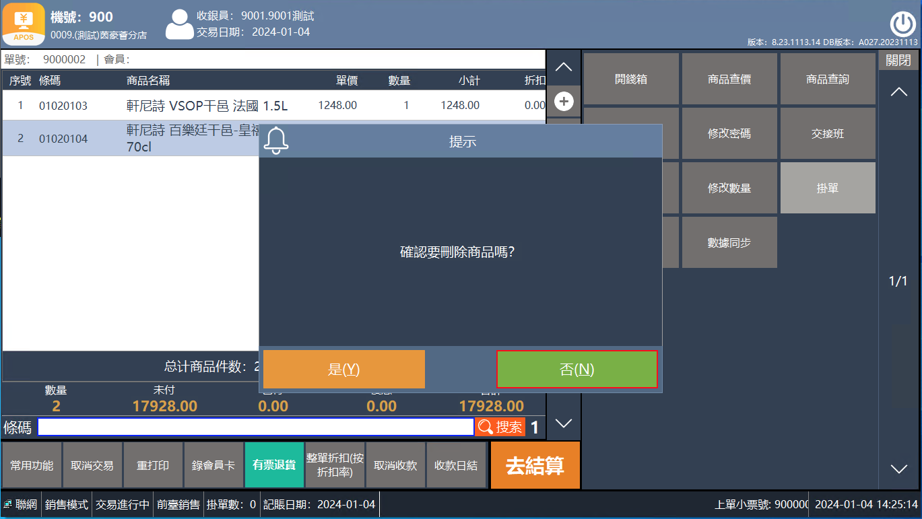Open 常用功能 common functions menu

[x=32, y=465]
